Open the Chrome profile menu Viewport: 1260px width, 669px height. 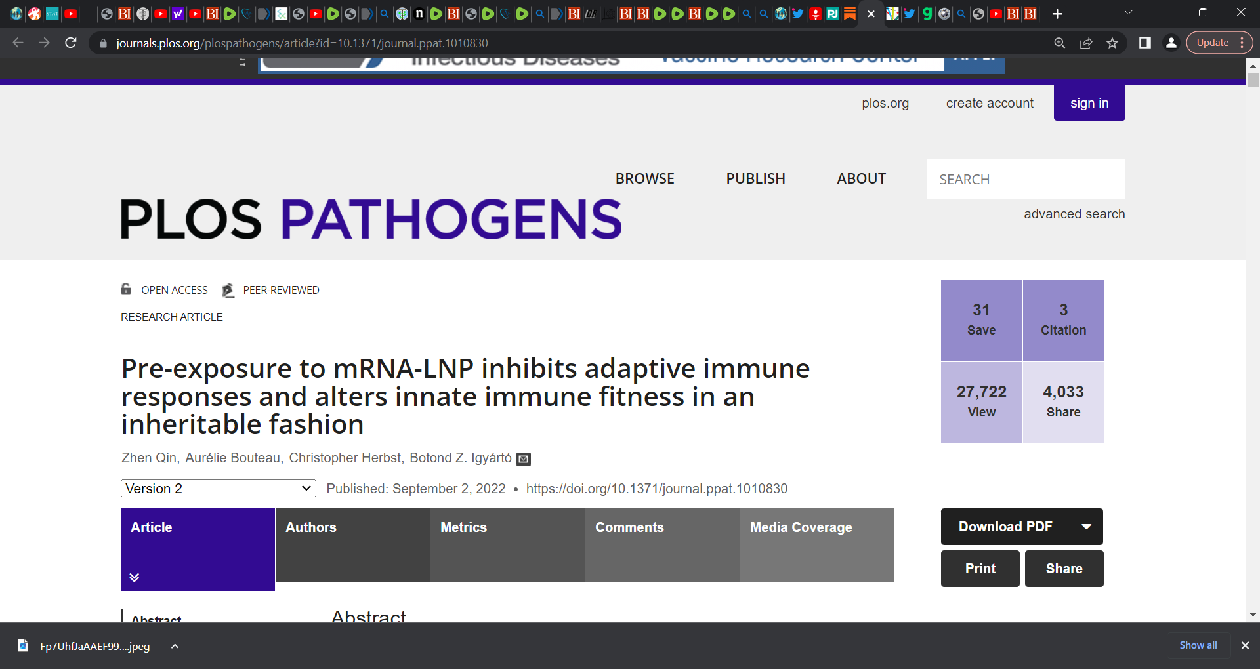pos(1171,43)
